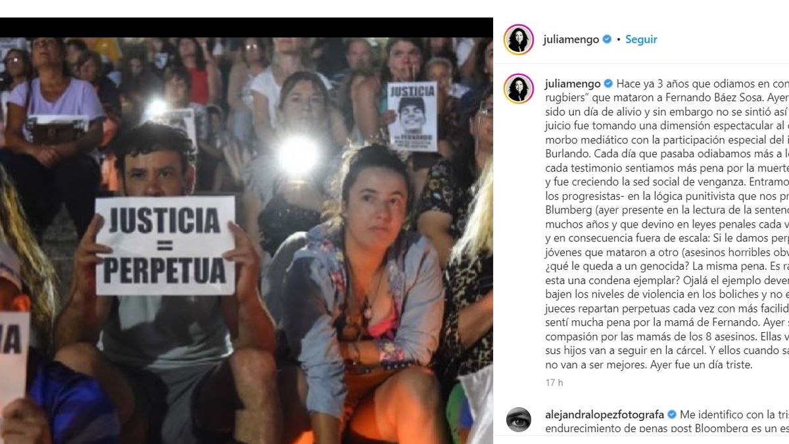This screenshot has height=444, width=789.
Task: Click the caption text about Fernando Báez Sosa
Action: point(667,224)
